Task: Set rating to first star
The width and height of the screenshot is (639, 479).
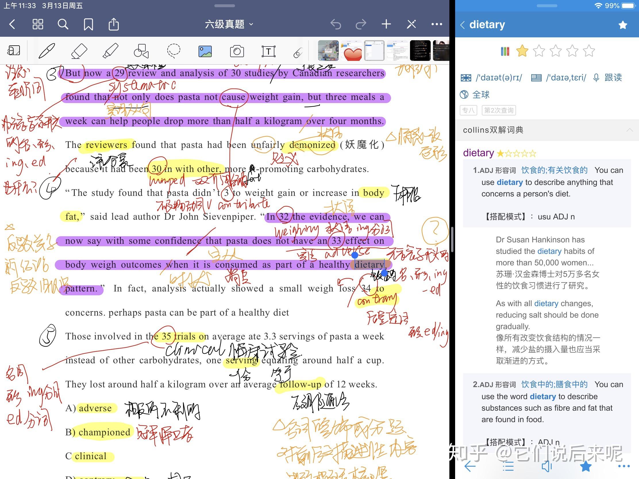Action: click(522, 51)
